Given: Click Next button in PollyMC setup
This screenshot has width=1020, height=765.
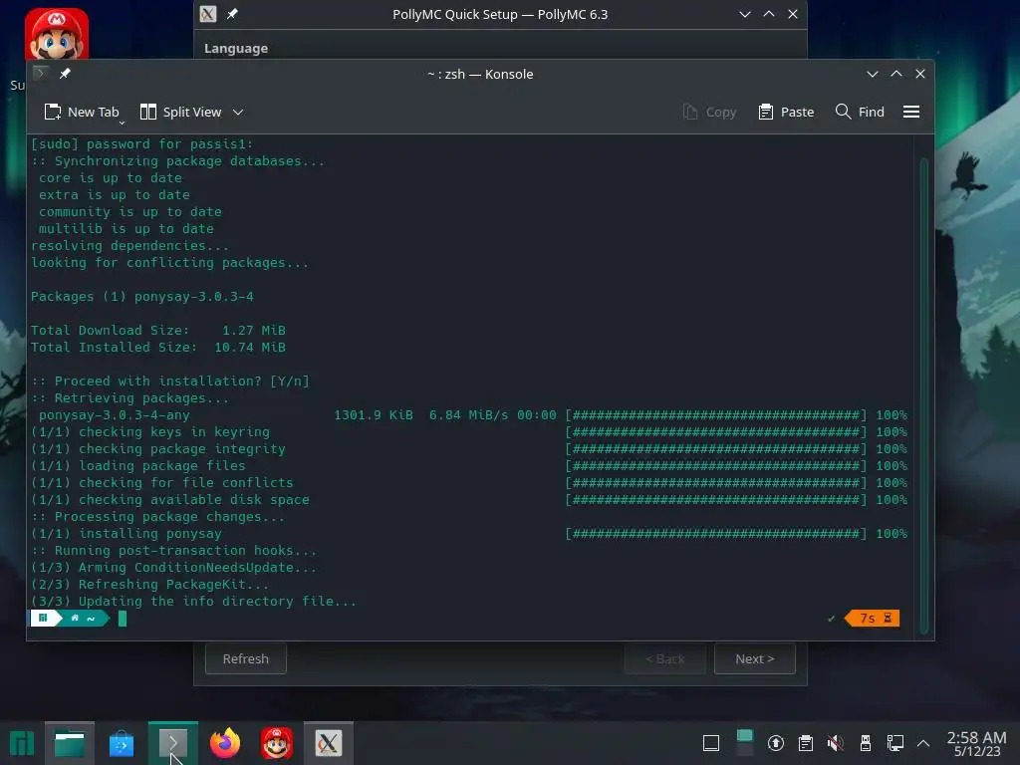Looking at the screenshot, I should [755, 659].
